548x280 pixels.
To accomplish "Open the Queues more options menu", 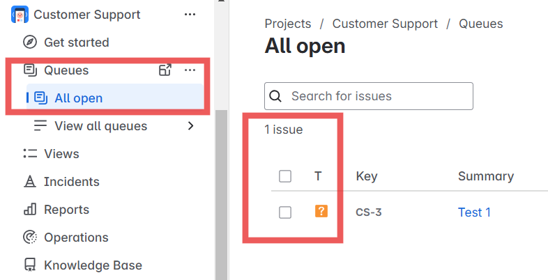I will point(190,70).
